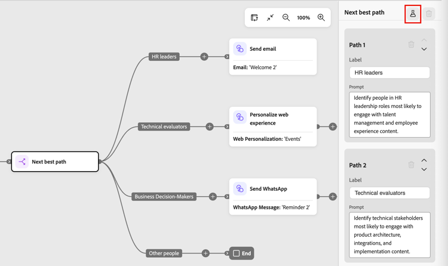Click the Email: 'Welcome 2' detail text

coord(255,67)
